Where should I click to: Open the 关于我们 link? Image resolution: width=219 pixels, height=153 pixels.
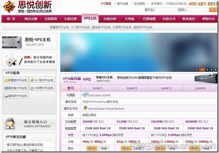point(156,4)
